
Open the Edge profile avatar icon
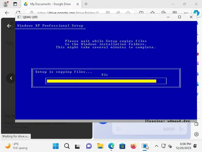[6, 4]
